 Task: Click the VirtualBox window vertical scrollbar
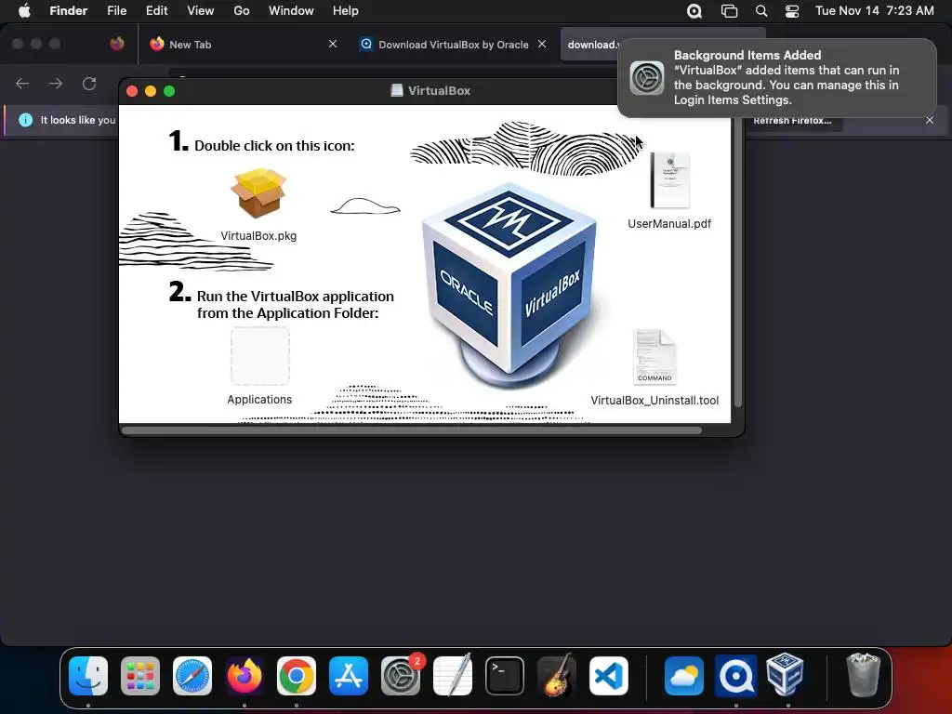click(737, 262)
